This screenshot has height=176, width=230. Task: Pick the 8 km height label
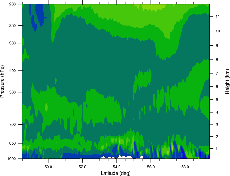click(217, 60)
